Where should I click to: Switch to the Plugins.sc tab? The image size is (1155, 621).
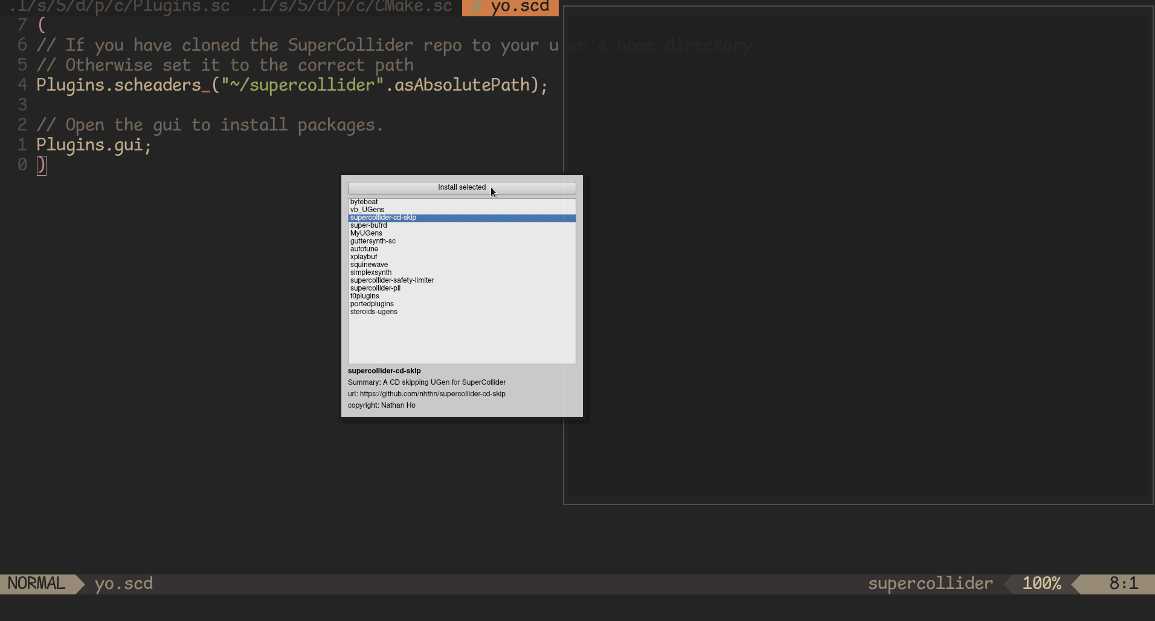click(120, 7)
